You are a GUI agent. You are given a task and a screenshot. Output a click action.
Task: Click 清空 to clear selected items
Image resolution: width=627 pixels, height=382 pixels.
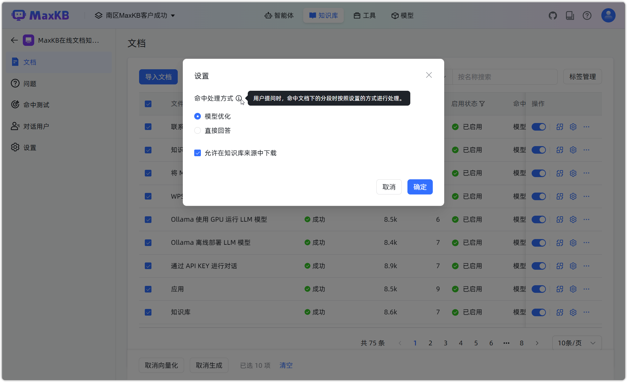click(x=285, y=365)
